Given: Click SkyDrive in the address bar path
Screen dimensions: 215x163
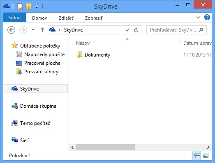Looking at the screenshot, I should pos(73,30).
